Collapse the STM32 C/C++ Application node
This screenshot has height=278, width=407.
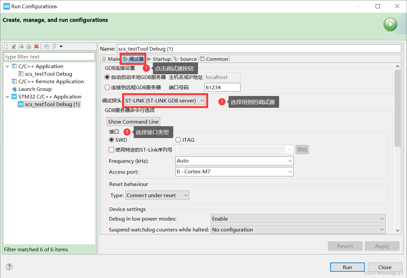point(7,97)
